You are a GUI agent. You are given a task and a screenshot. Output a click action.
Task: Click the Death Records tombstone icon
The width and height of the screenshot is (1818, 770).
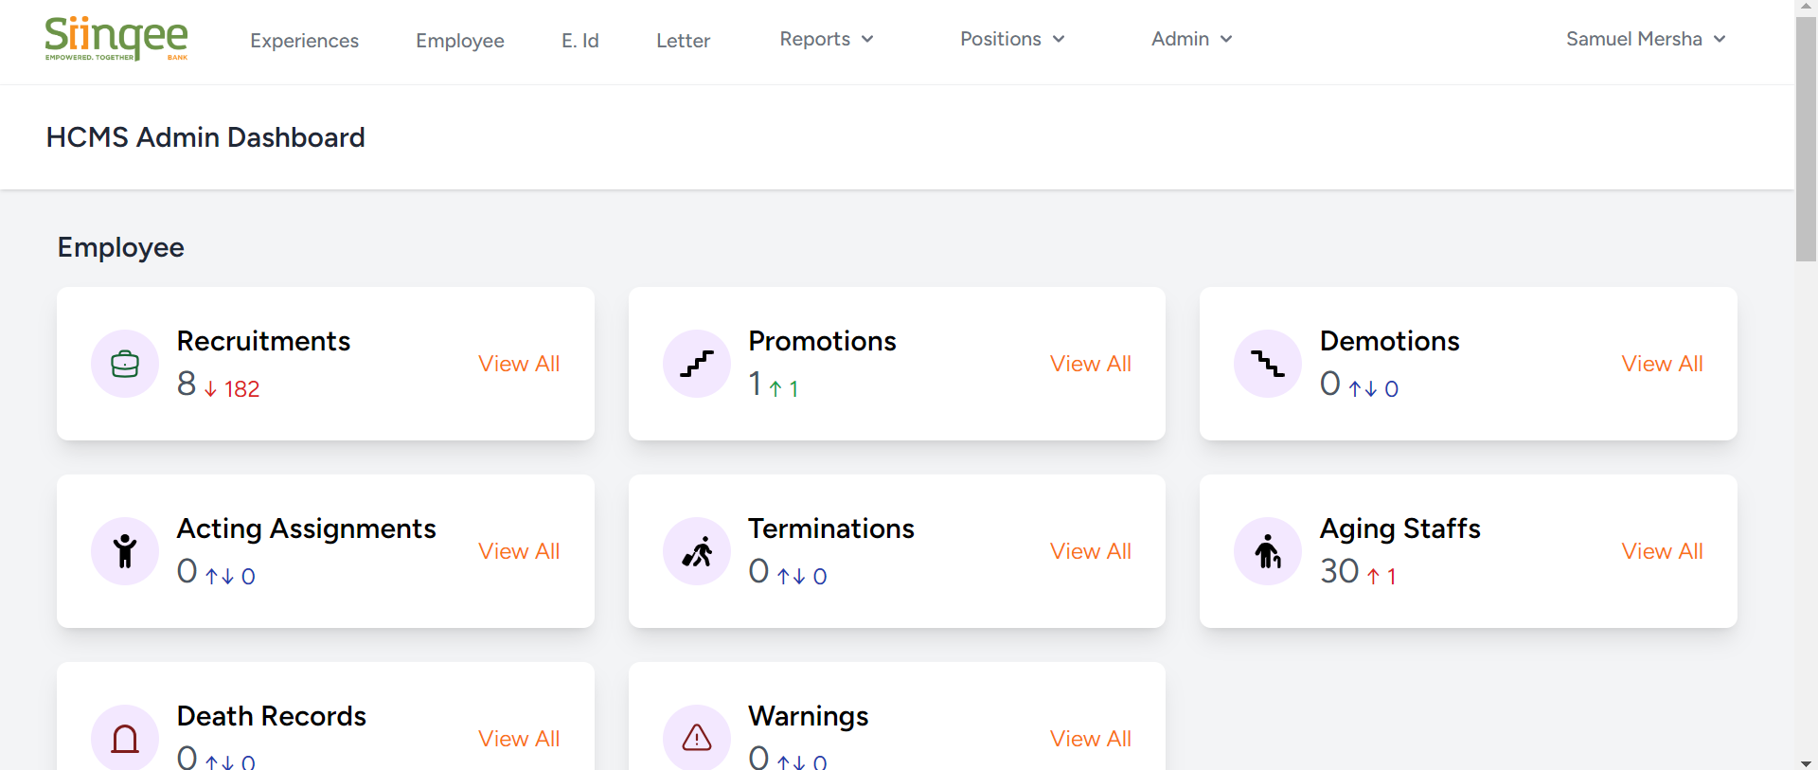125,739
